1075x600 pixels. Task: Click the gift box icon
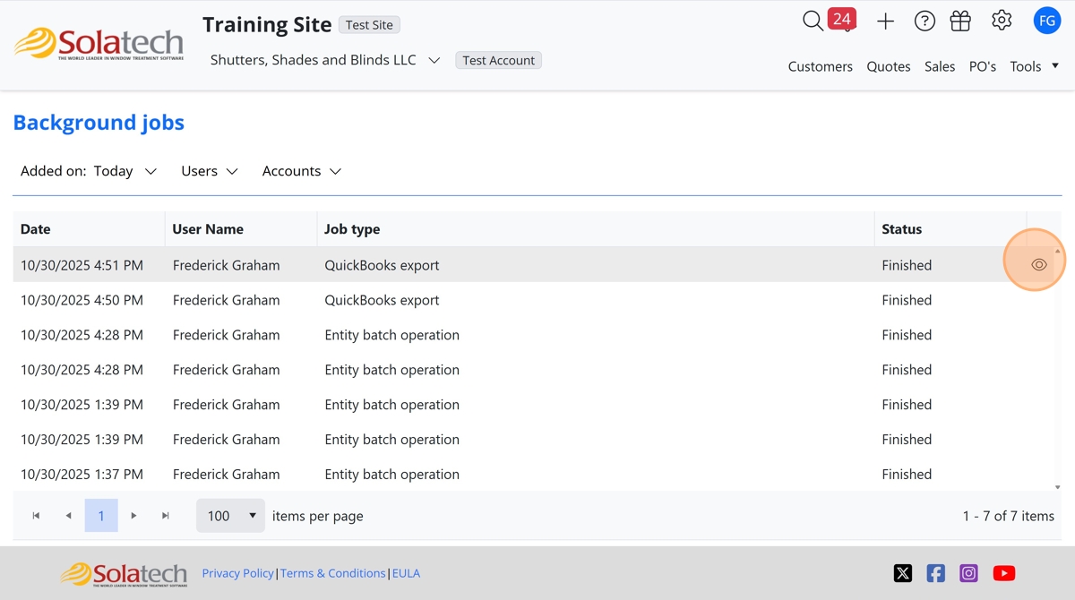click(960, 21)
